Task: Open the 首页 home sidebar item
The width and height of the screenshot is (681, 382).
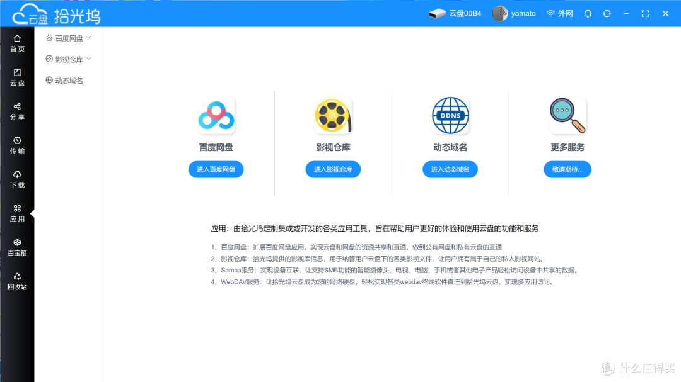Action: coord(17,43)
